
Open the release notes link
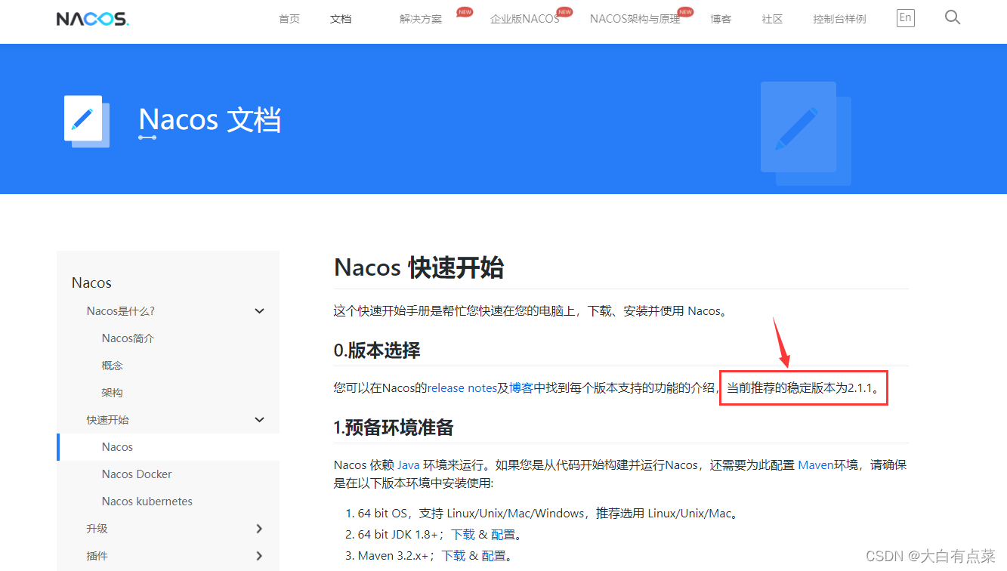tap(462, 388)
